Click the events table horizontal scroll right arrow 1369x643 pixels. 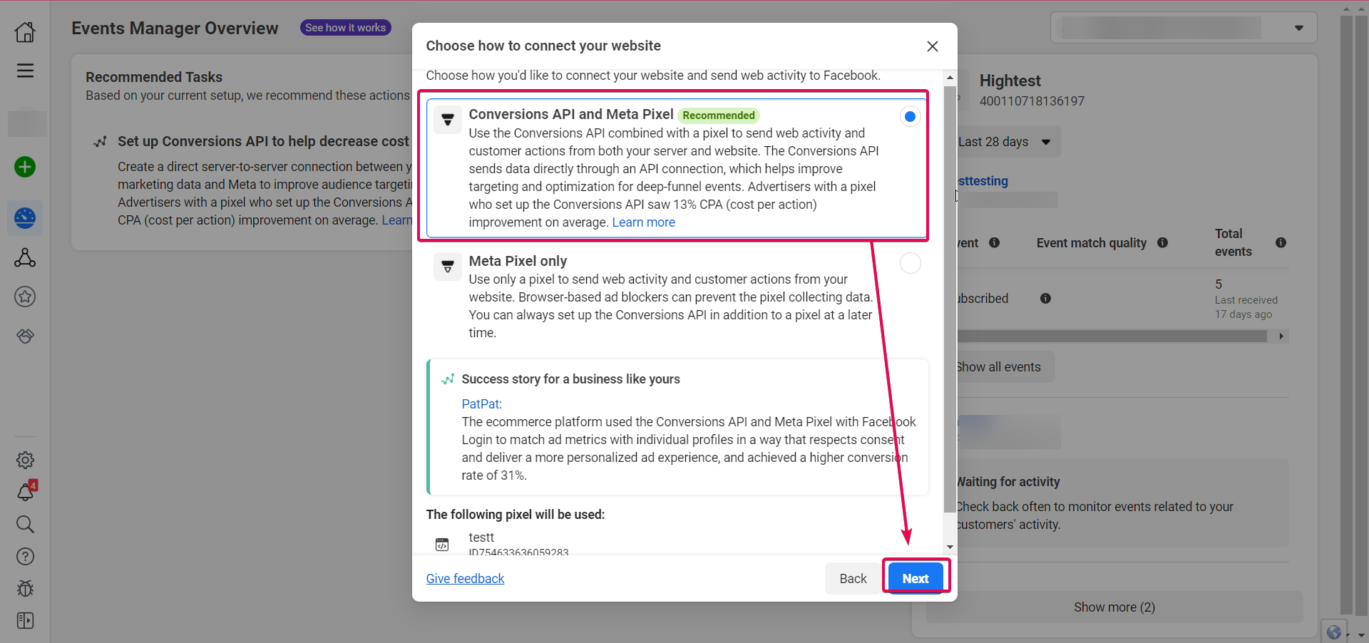(x=1281, y=336)
